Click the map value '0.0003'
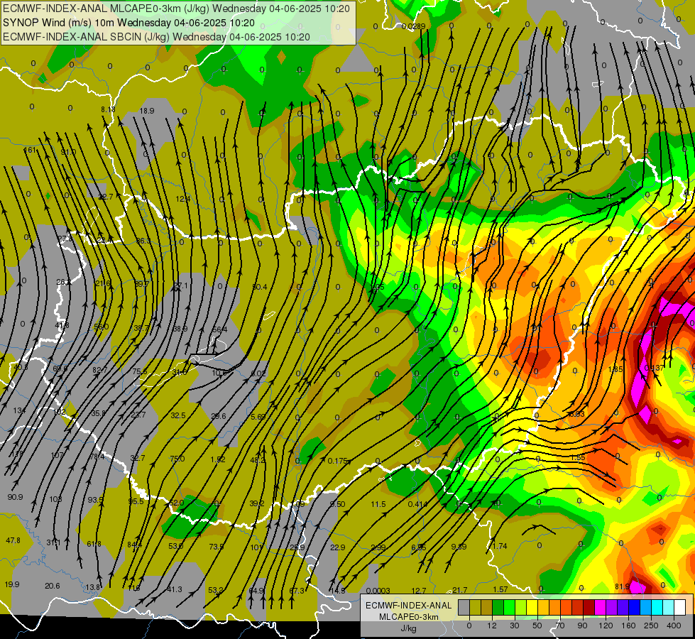This screenshot has width=695, height=639. (378, 591)
